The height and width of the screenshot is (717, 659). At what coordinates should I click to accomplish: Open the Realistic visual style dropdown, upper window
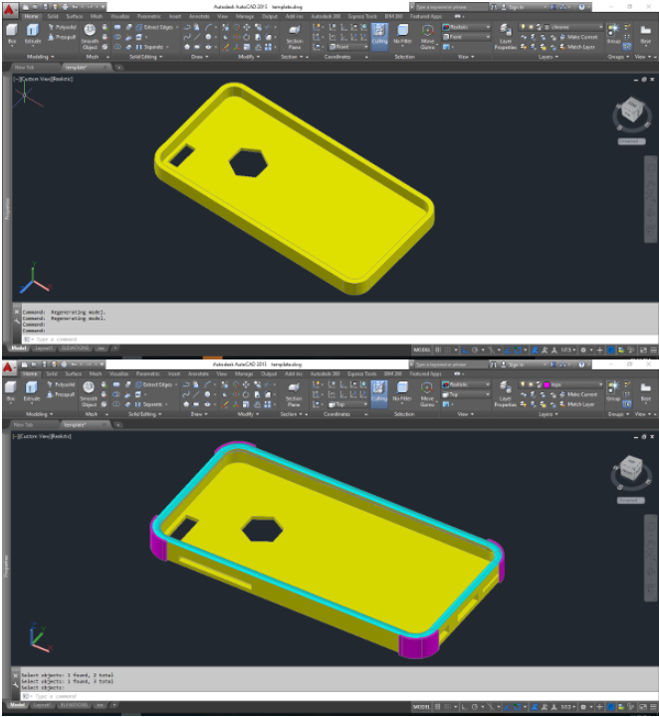tap(466, 27)
